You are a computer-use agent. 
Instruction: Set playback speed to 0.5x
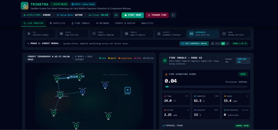pyautogui.click(x=218, y=44)
